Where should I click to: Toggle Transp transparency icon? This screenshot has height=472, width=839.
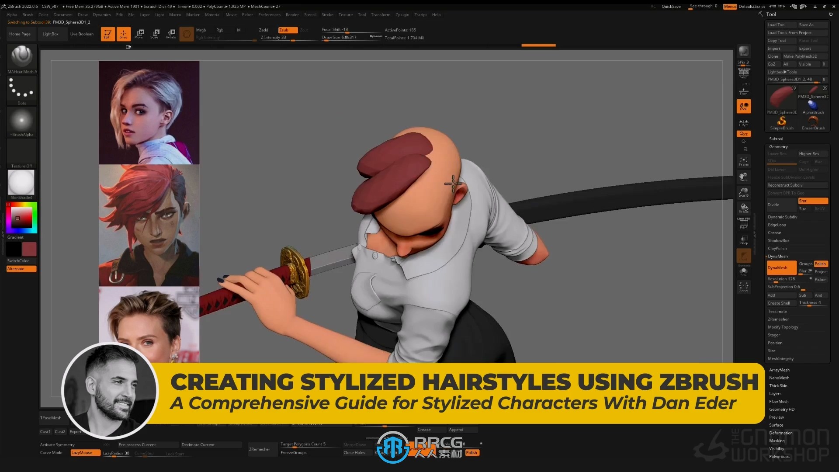coord(743,240)
